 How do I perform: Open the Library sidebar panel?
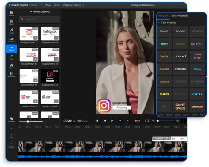click(x=11, y=13)
